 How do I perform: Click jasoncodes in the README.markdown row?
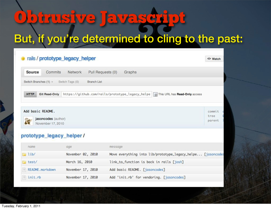154,170
